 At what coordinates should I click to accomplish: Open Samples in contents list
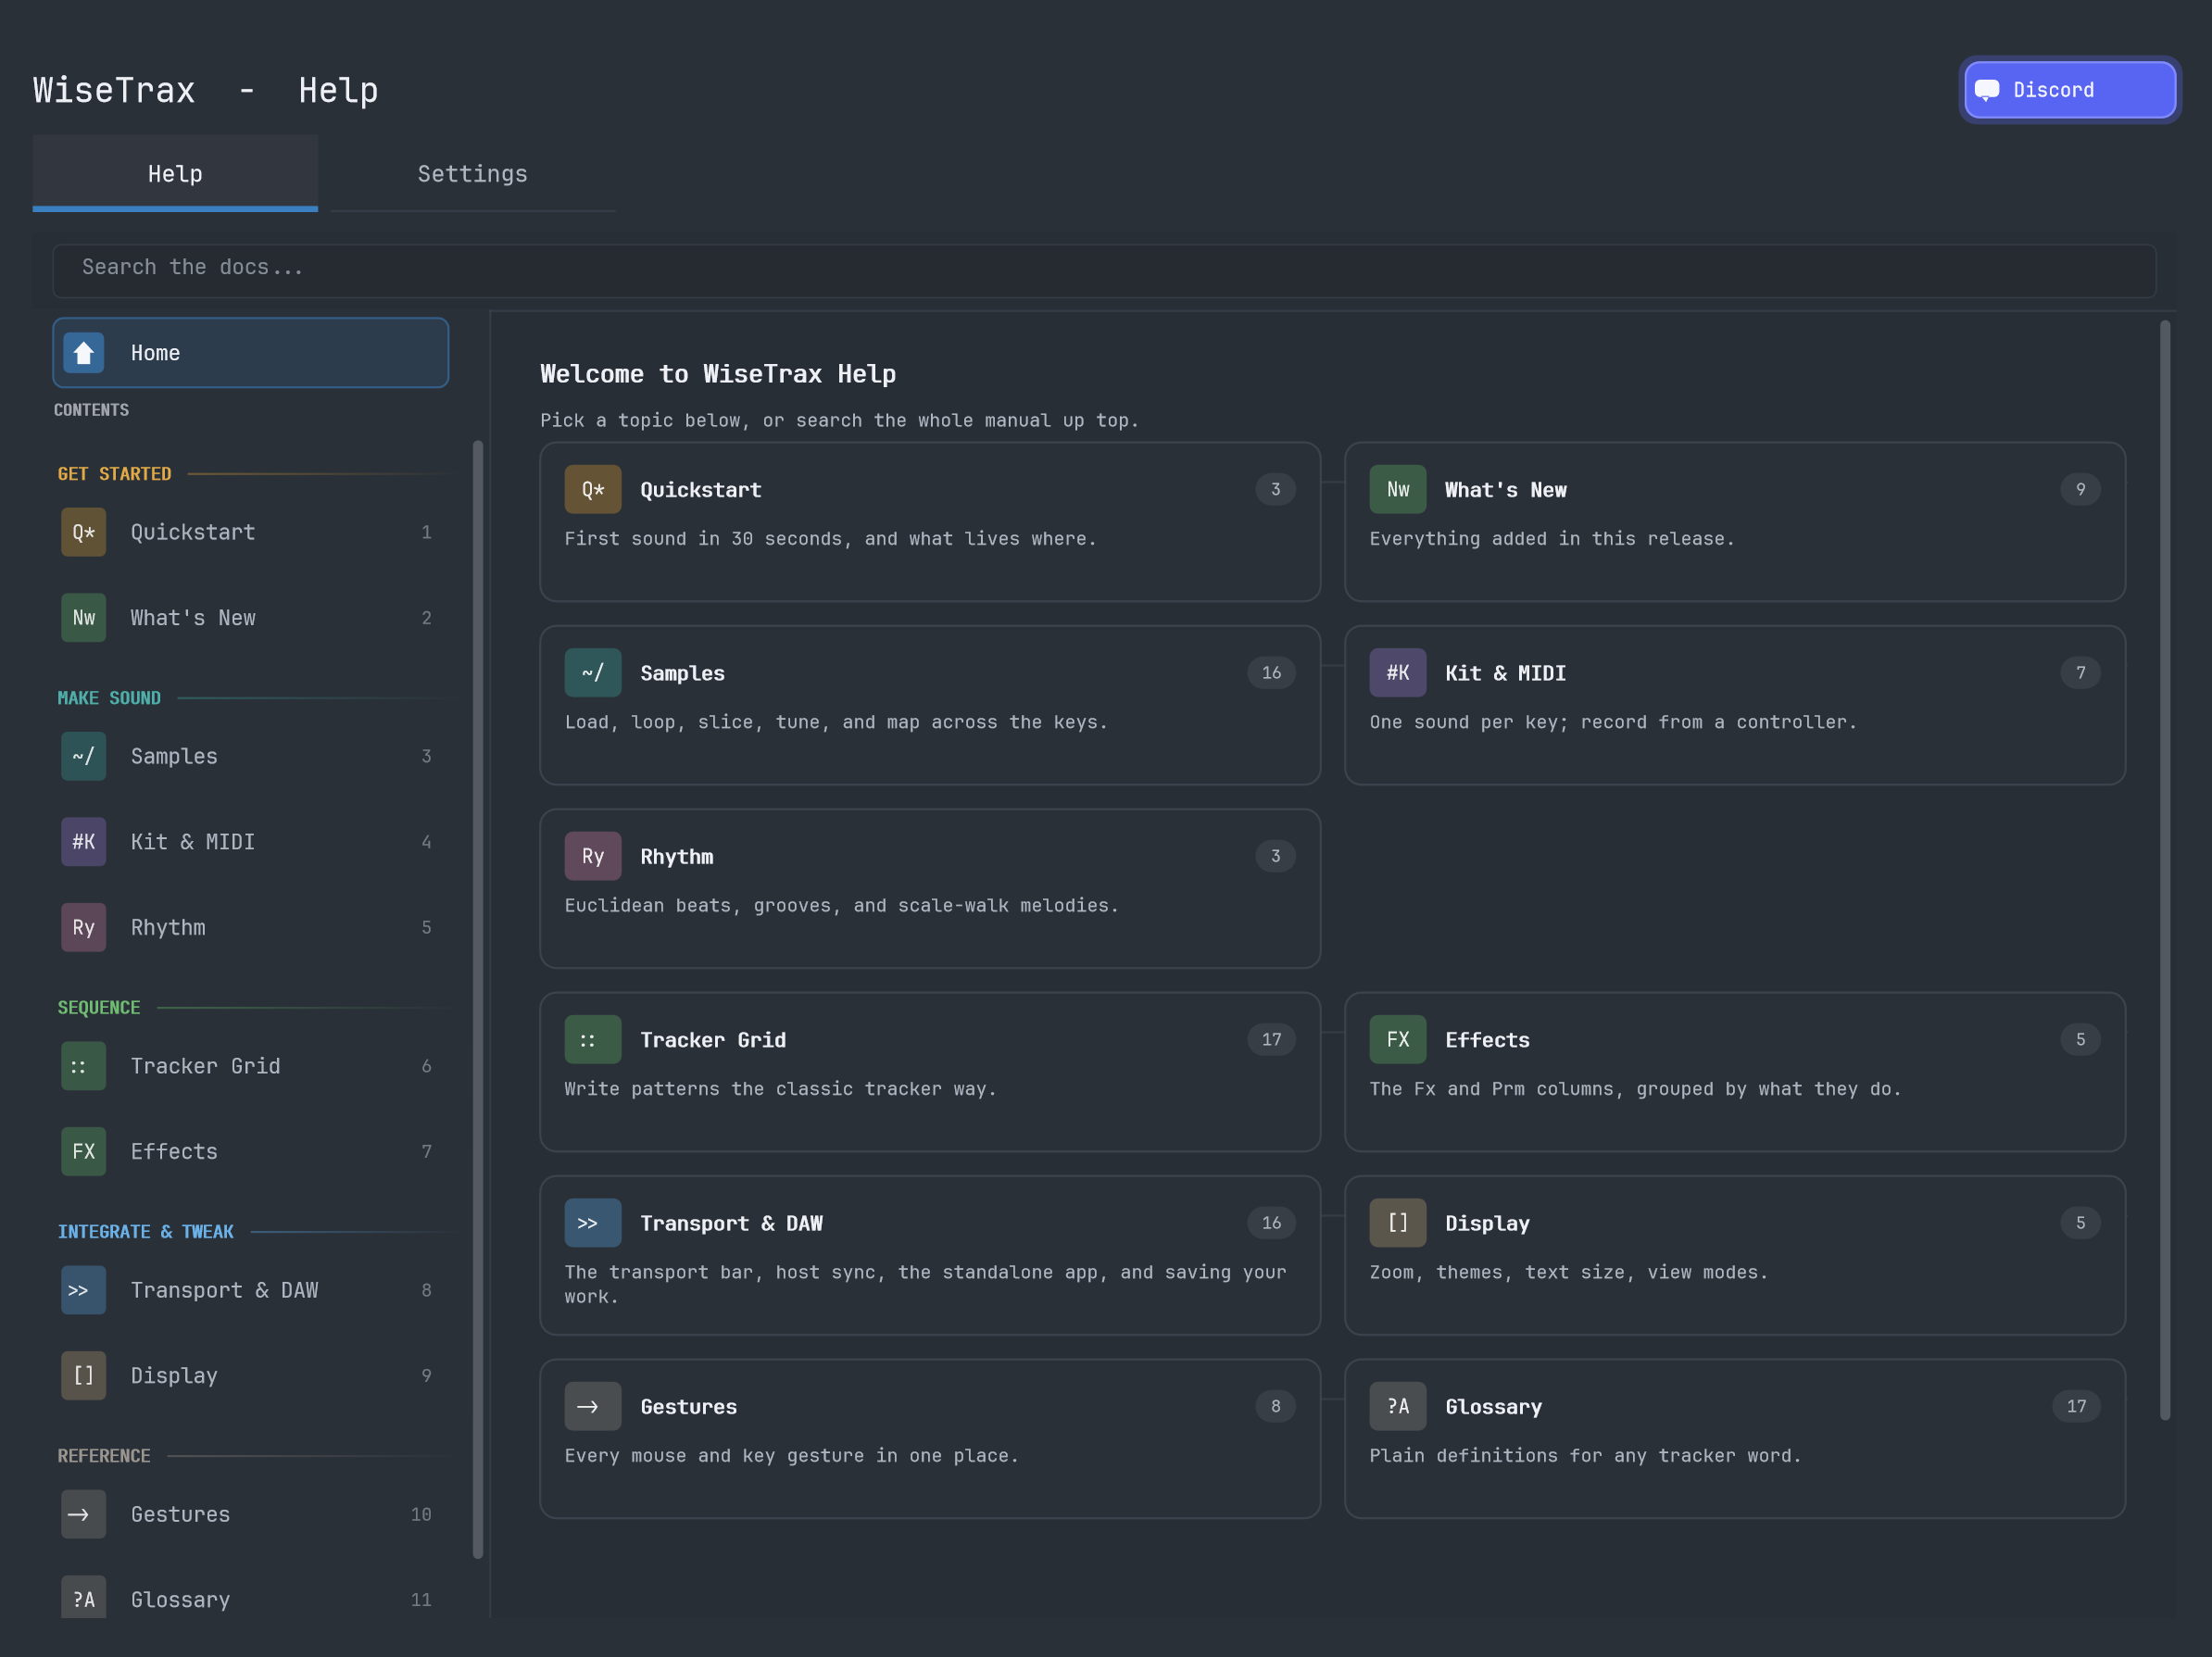pyautogui.click(x=250, y=756)
